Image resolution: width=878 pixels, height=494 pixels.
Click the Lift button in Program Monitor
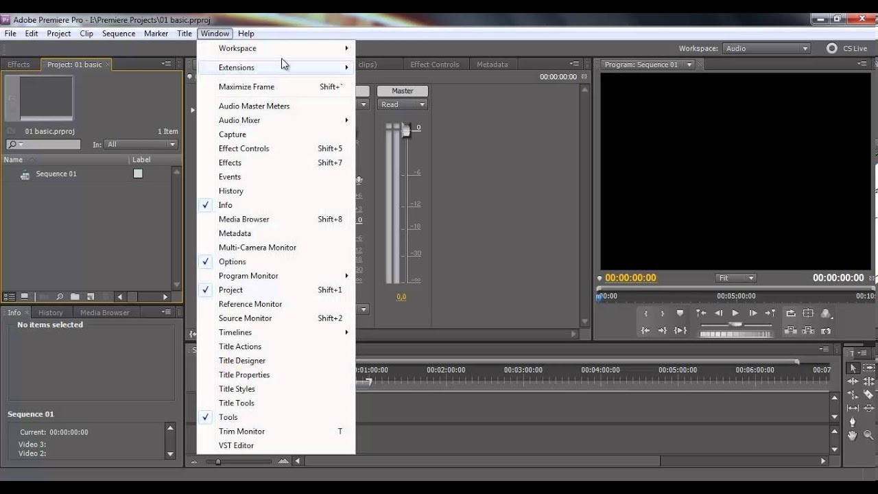790,331
